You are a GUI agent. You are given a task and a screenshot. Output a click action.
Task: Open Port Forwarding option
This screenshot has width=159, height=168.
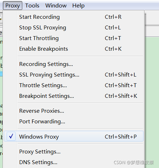click(74, 122)
